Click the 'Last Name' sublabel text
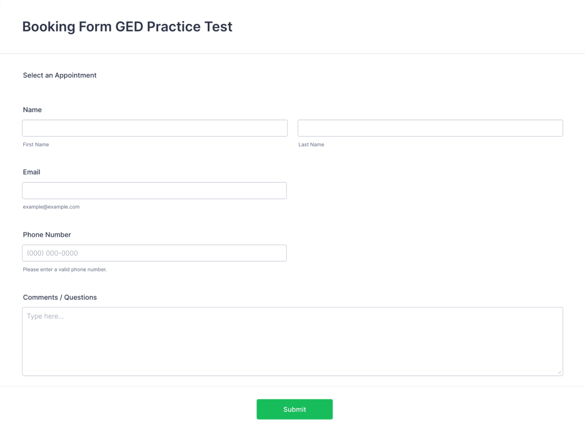 point(311,145)
